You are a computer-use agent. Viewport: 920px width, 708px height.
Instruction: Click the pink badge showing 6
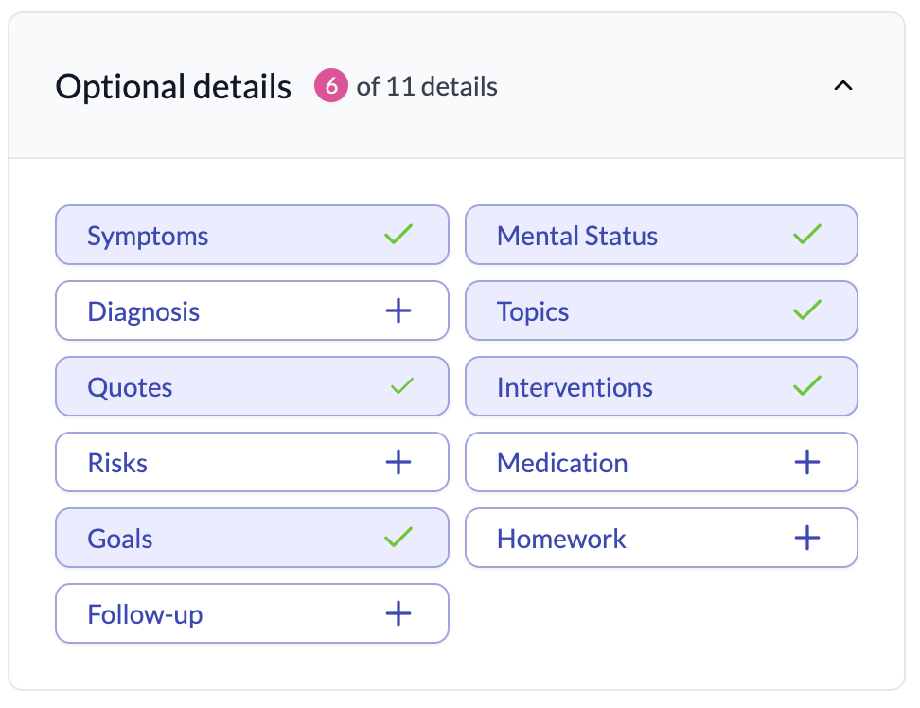(332, 86)
